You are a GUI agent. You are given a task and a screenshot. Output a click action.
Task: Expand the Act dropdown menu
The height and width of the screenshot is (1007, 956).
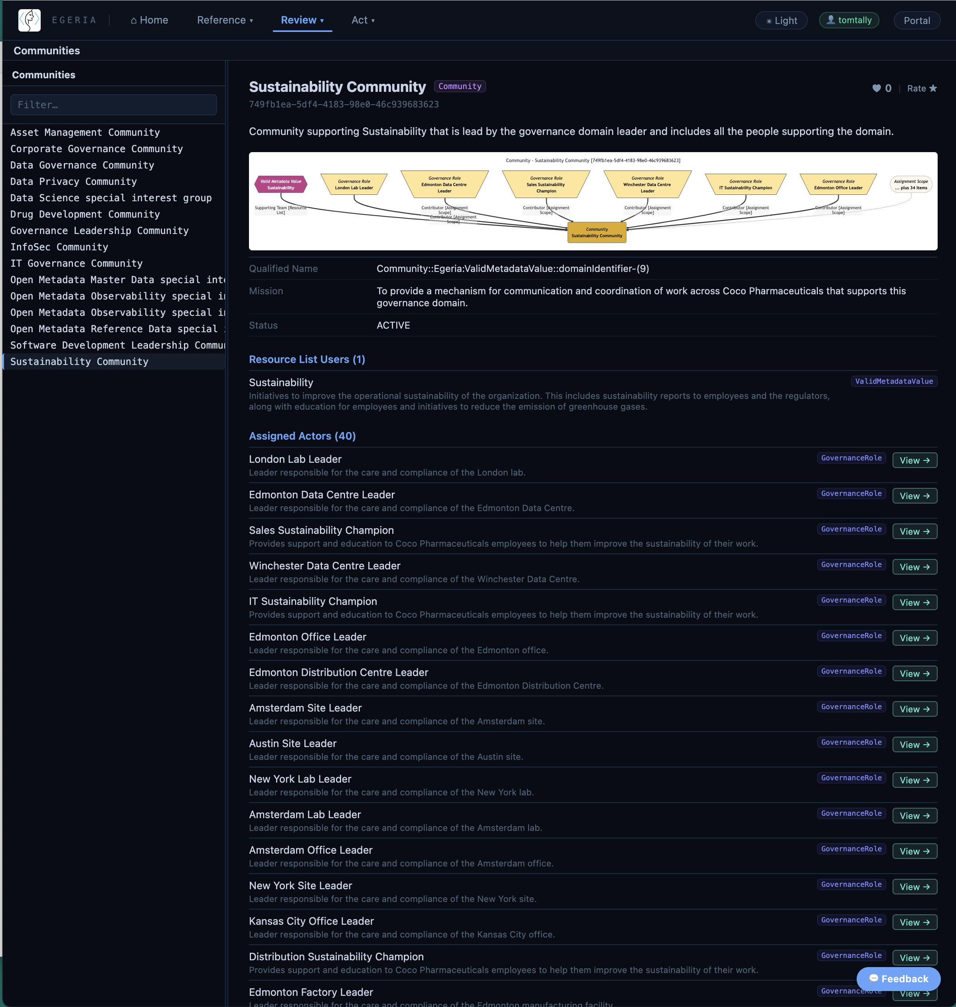point(363,20)
